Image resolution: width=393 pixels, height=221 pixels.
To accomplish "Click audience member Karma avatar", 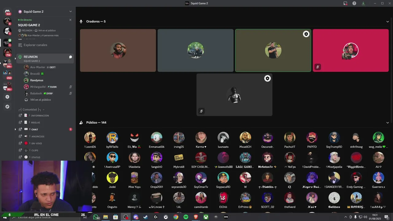I will click(x=201, y=138).
